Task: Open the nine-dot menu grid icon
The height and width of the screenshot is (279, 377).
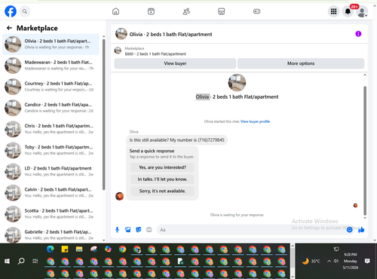Action: pos(333,11)
